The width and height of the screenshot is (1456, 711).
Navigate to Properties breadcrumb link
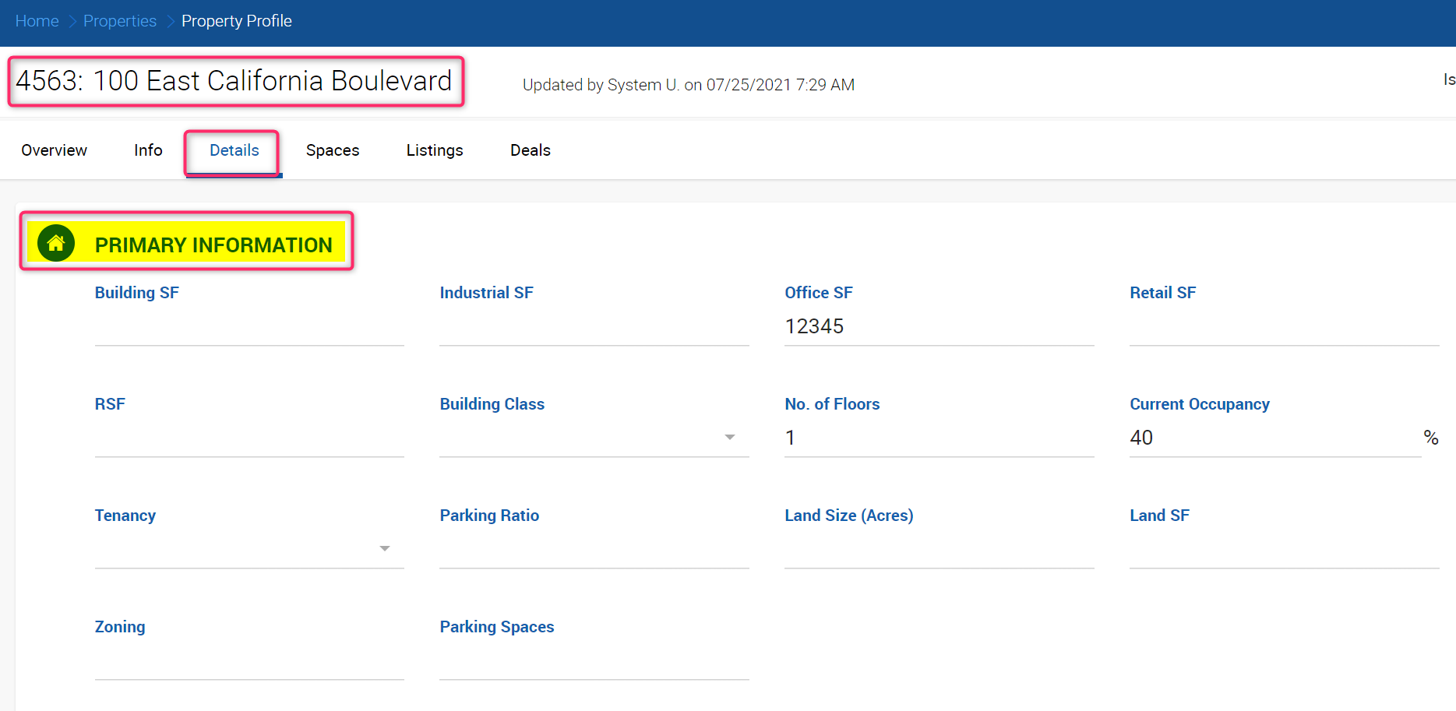tap(120, 21)
